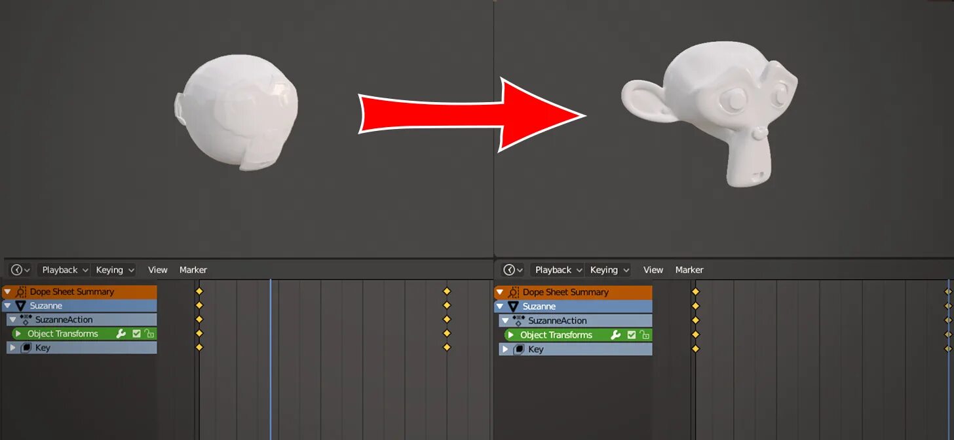Screen dimensions: 954x440
Task: Open Marker menu in right timeline
Action: (x=689, y=270)
